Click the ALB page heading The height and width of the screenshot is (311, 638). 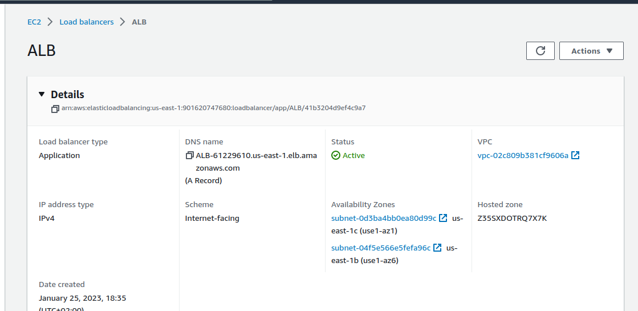42,51
